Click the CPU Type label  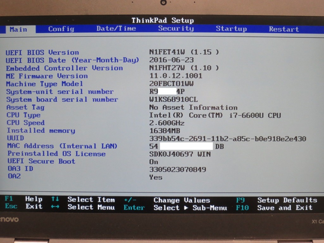[x=23, y=115]
